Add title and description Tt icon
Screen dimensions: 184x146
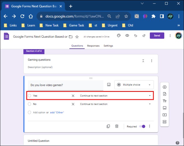(x=165, y=101)
